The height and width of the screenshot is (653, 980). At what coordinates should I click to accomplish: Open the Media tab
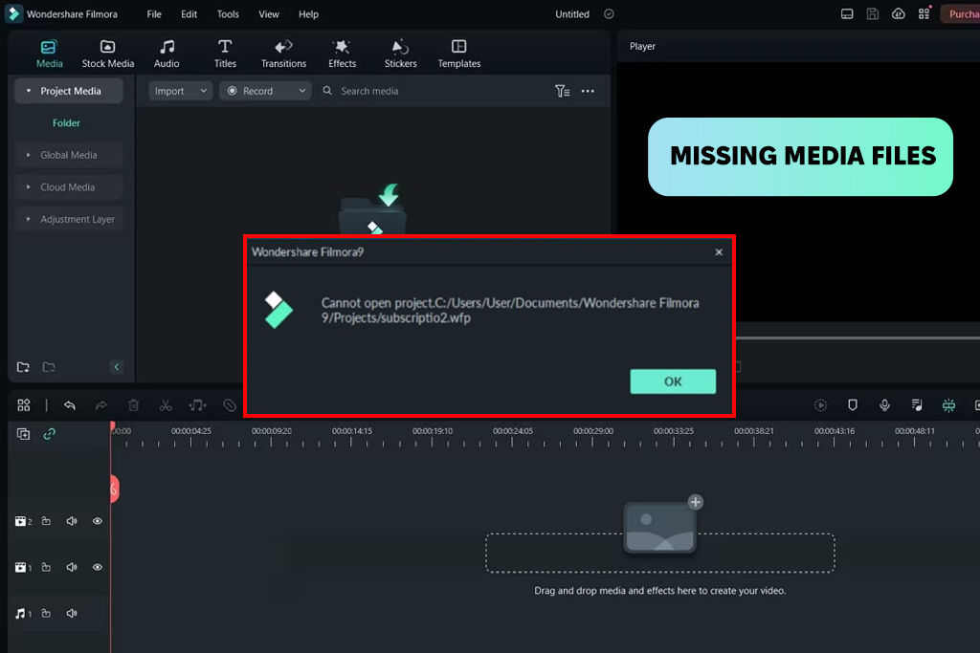(49, 54)
